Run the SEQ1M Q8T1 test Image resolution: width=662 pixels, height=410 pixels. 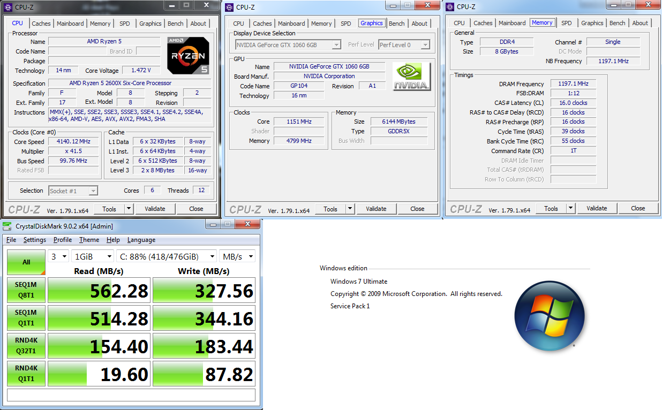pyautogui.click(x=26, y=290)
